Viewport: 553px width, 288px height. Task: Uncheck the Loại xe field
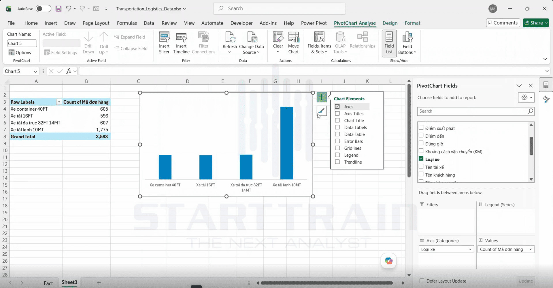pyautogui.click(x=421, y=159)
